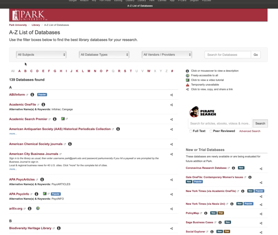This screenshot has height=235, width=278.
Task: Share the Biodiversity Heritage Library link
Action: tap(171, 229)
